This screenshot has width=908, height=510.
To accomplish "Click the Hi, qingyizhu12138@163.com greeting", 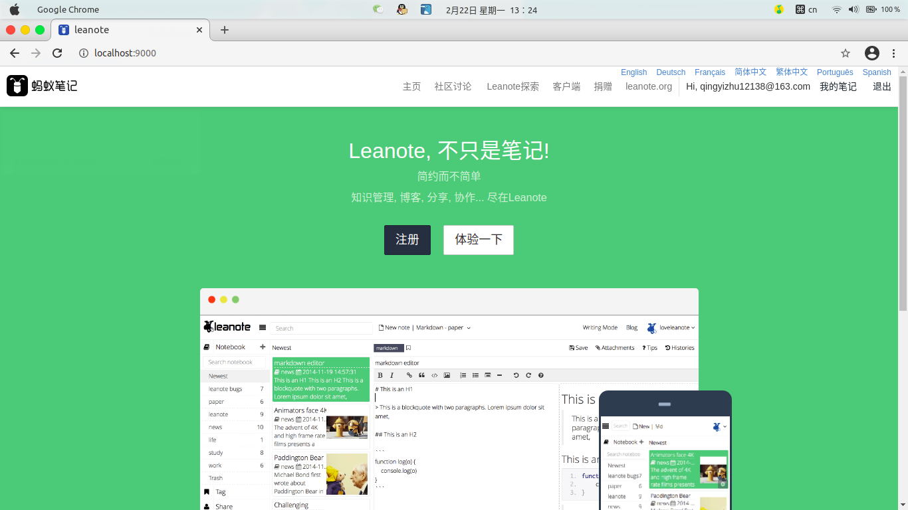I will coord(748,86).
